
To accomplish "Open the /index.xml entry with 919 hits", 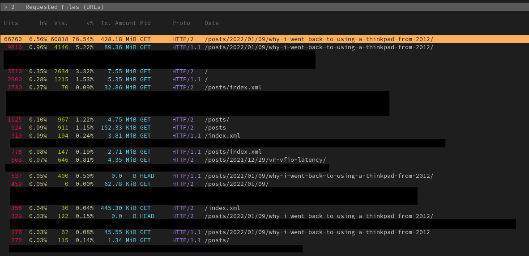I will pos(222,135).
